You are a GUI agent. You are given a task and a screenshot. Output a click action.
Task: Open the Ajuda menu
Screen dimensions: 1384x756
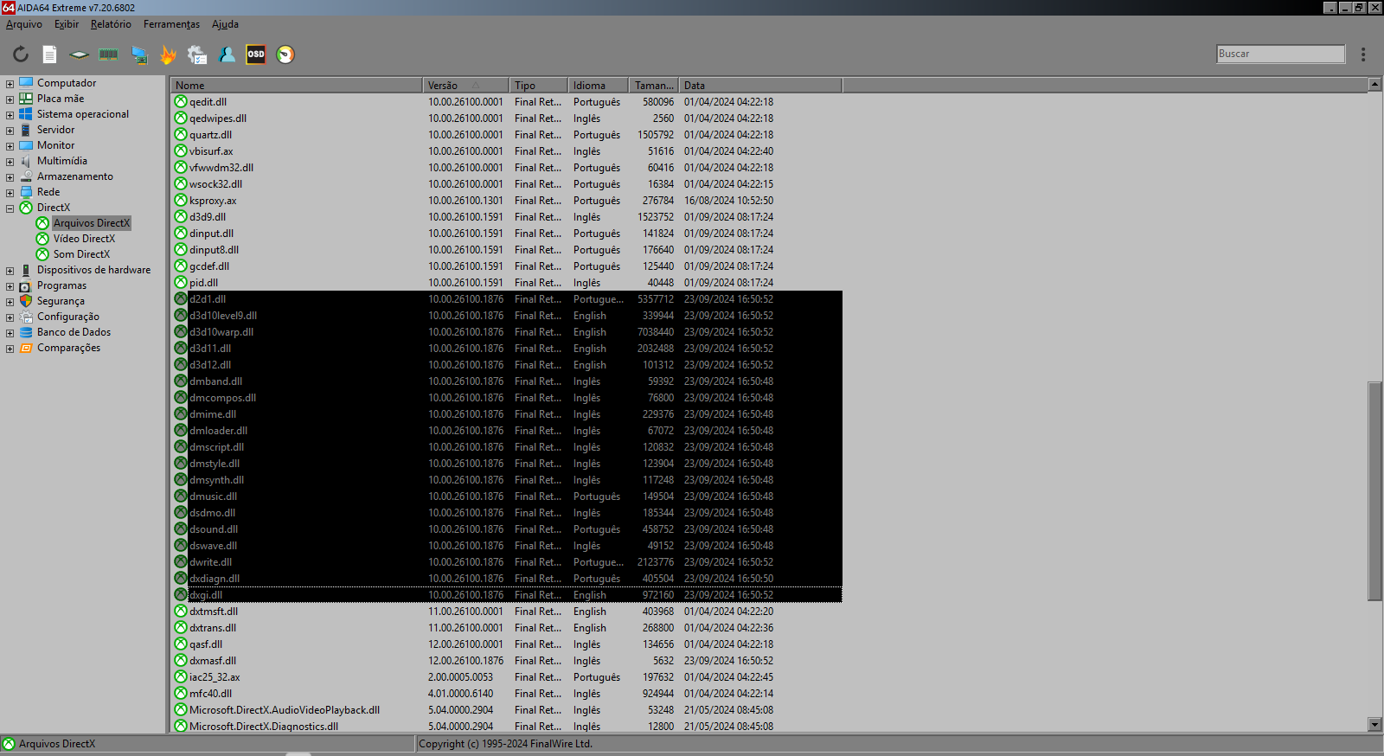point(225,24)
